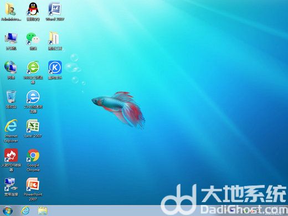
Task: Open the Windows Start menu orb
Action: tap(8, 210)
